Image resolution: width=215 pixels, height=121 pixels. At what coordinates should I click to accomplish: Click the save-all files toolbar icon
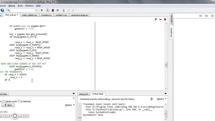point(2,10)
